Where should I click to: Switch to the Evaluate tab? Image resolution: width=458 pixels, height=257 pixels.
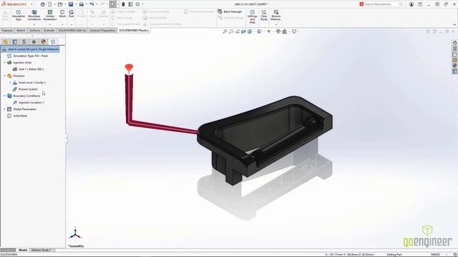(49, 30)
